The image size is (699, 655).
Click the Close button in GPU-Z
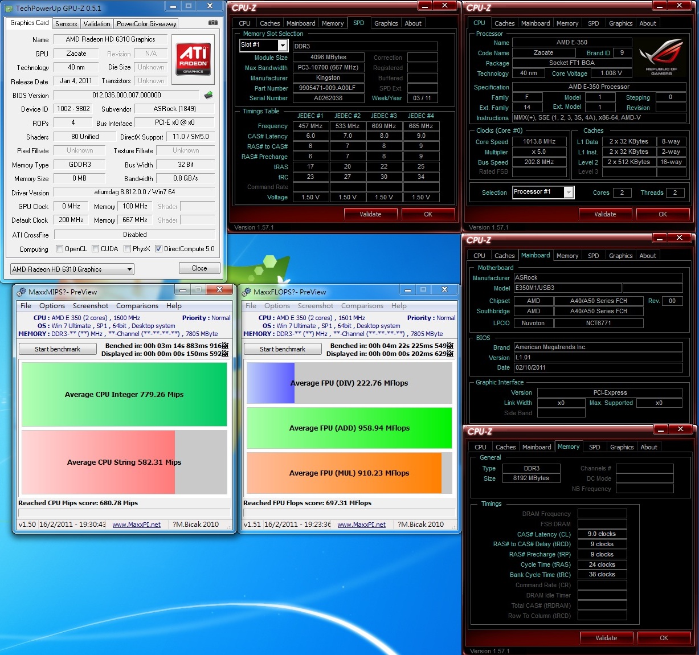pos(199,268)
